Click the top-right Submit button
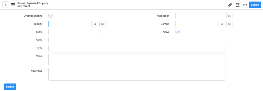 [255, 5]
